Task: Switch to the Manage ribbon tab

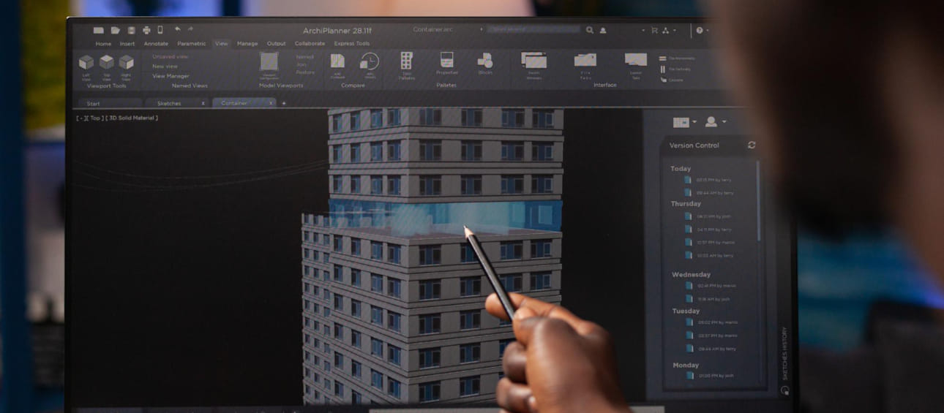Action: point(247,44)
